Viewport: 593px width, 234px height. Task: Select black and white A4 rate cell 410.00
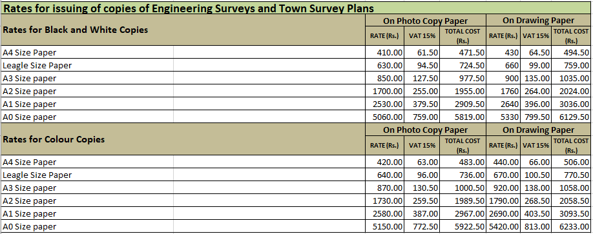pos(384,52)
